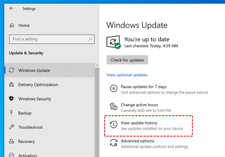Click the Delivery Optimization icon
This screenshot has width=225, height=157.
click(x=11, y=84)
